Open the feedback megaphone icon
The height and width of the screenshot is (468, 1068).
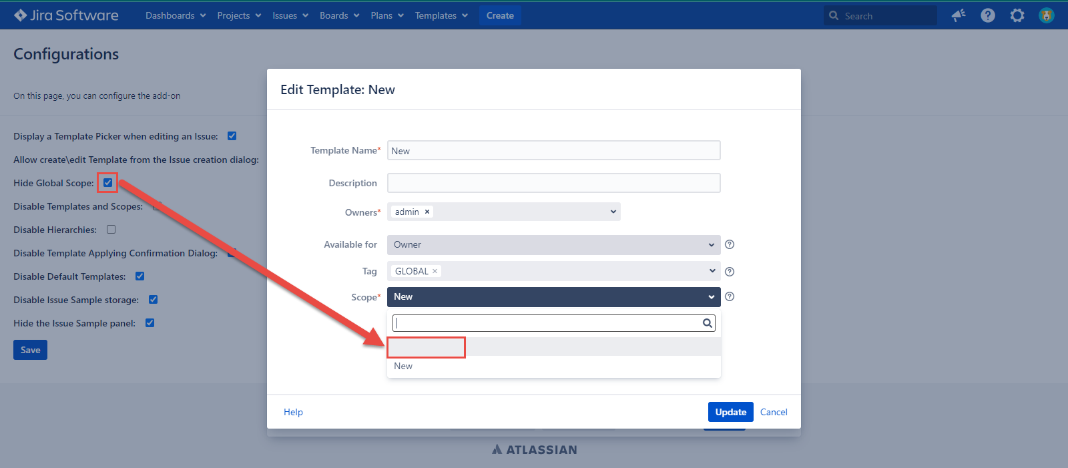(x=959, y=15)
